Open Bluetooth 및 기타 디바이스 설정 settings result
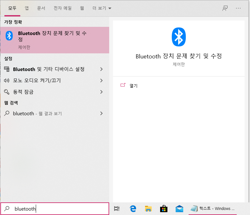The width and height of the screenshot is (250, 215). coord(55,69)
